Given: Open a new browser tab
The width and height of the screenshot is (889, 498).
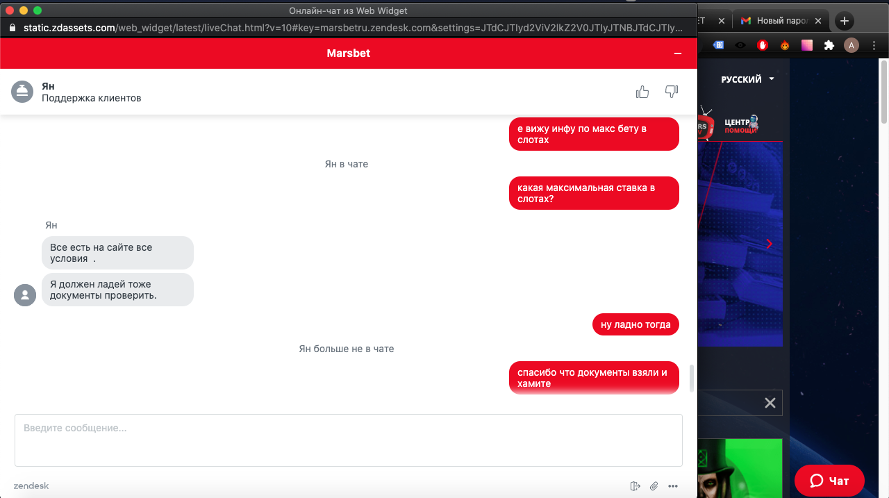Looking at the screenshot, I should click(845, 21).
